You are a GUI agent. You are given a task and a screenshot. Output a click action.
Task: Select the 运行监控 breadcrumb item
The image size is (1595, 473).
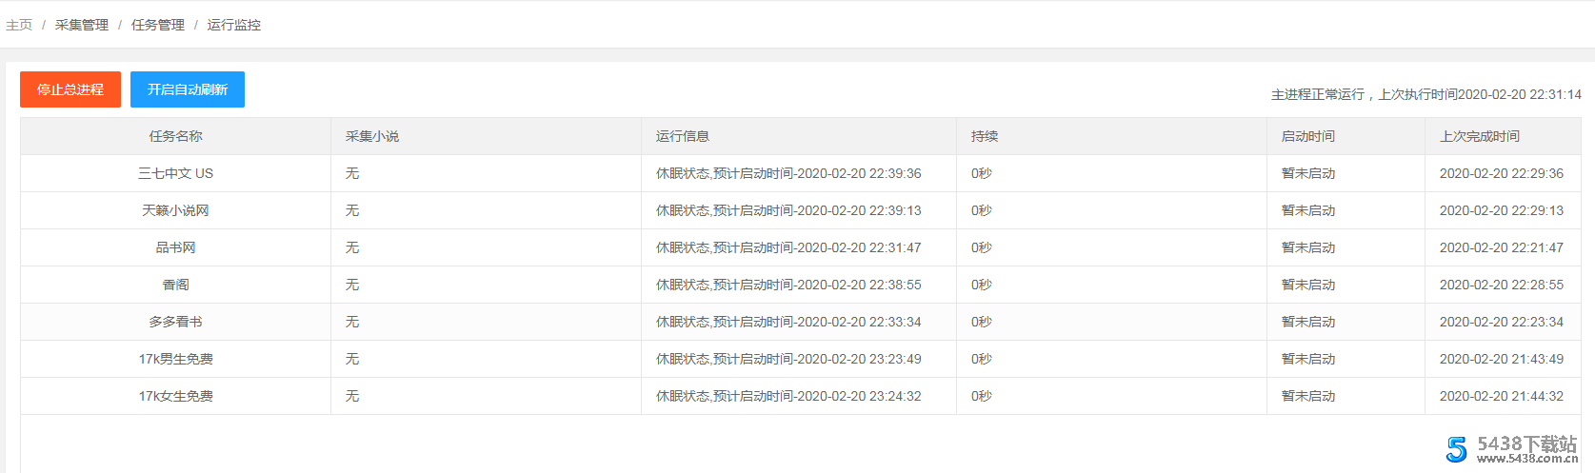(x=234, y=25)
